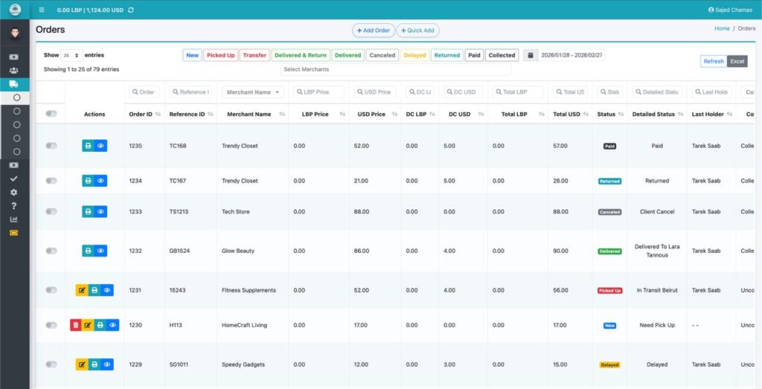The width and height of the screenshot is (762, 389).
Task: Expand the Select Merchants dropdown field
Action: click(x=395, y=69)
